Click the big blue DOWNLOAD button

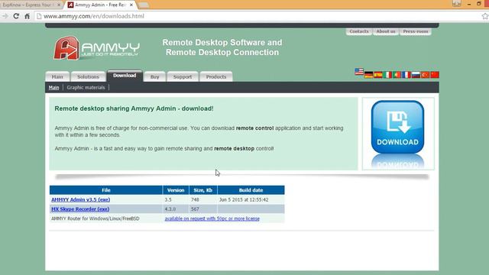coord(397,127)
